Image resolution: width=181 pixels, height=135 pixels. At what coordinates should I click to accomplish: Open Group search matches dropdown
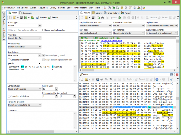click(128, 26)
